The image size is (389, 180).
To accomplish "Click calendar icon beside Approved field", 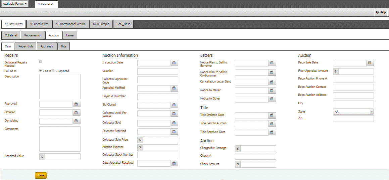I will click(x=76, y=104).
